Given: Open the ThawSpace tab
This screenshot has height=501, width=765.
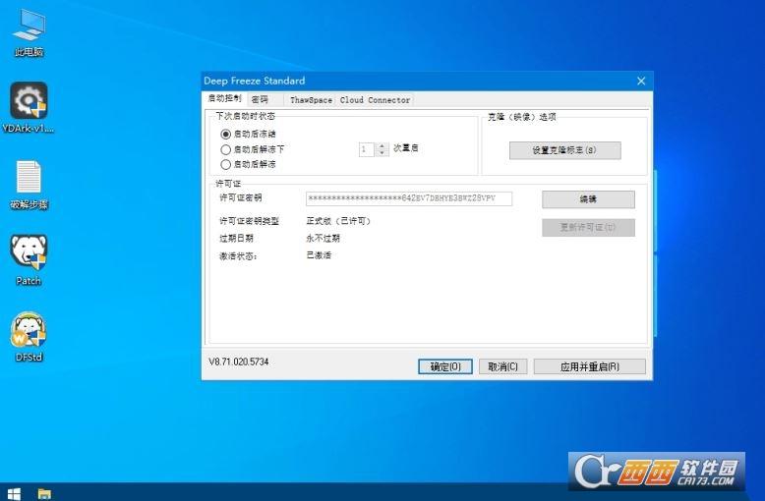Looking at the screenshot, I should point(311,100).
